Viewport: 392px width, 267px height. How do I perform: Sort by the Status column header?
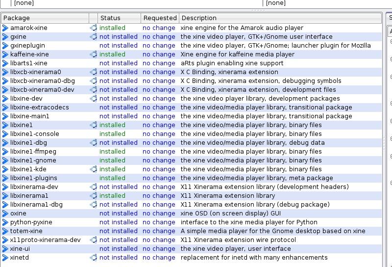click(x=119, y=18)
